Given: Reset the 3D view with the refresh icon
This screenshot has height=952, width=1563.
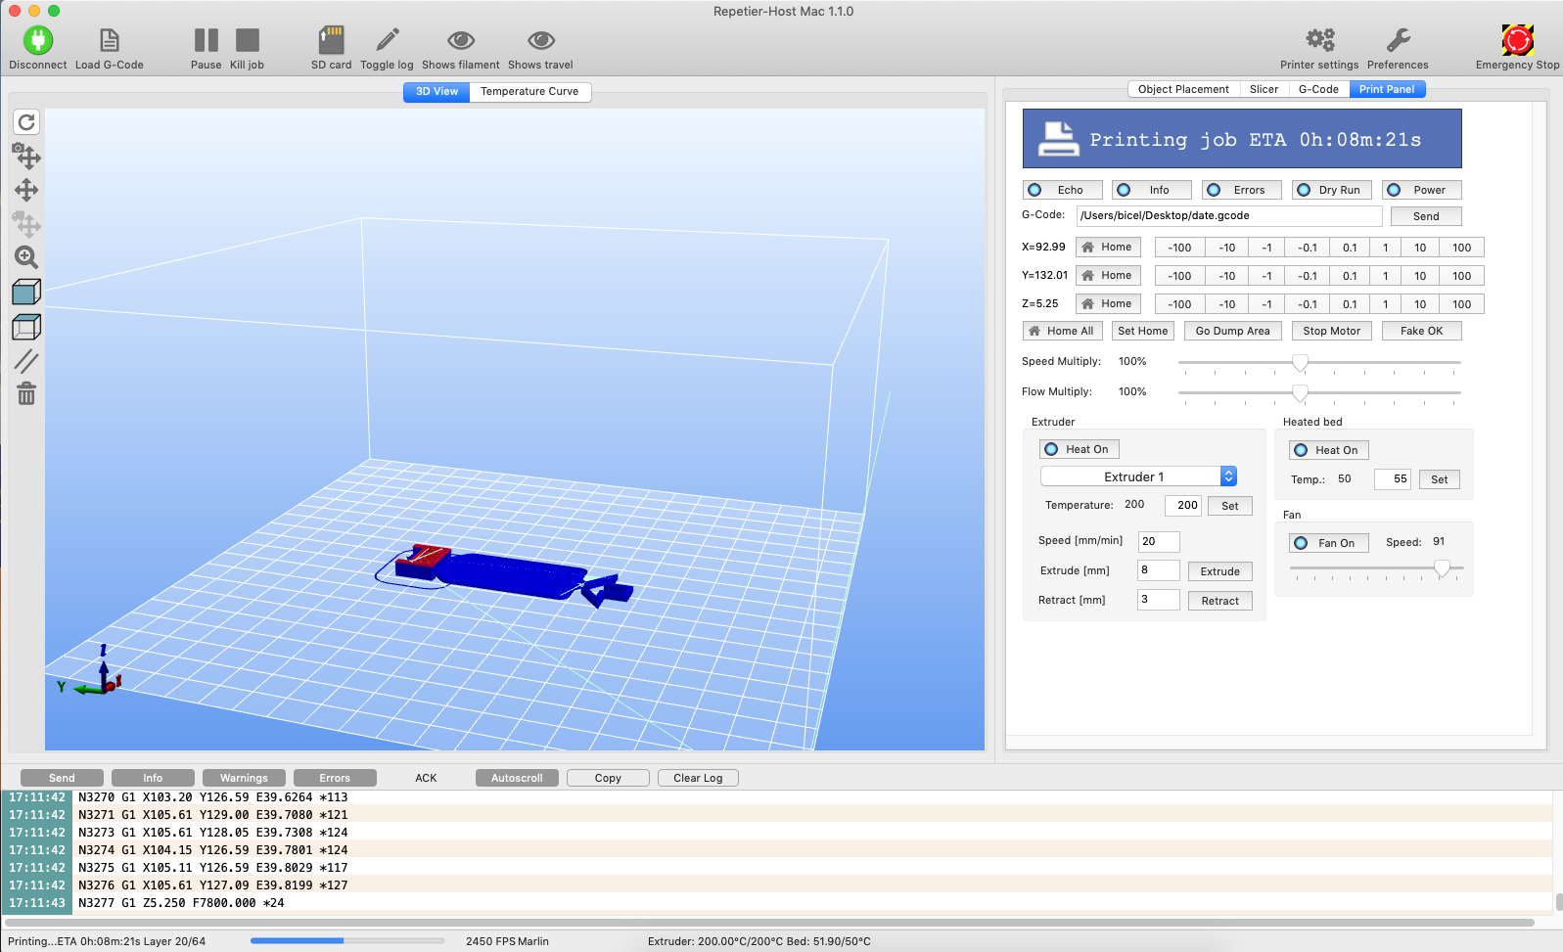Looking at the screenshot, I should click(26, 122).
